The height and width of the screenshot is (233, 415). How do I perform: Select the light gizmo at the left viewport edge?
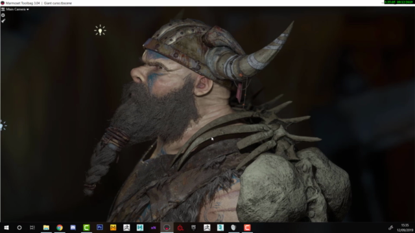[x=3, y=126]
